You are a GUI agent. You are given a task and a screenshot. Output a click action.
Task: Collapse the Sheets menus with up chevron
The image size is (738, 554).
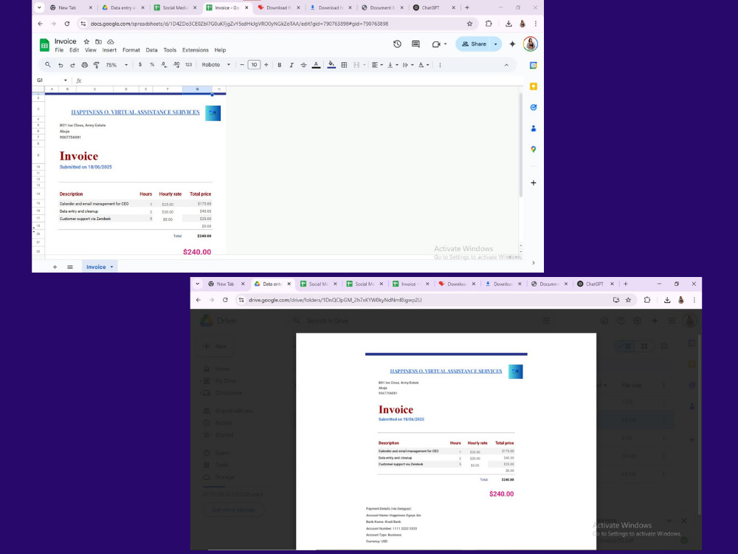tap(506, 65)
